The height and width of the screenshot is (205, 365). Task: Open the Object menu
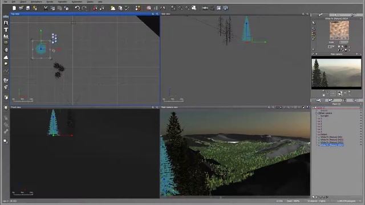[x=23, y=1]
